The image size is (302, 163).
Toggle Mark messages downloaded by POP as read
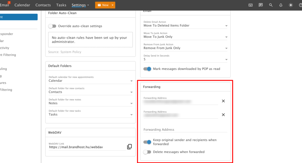(147, 69)
